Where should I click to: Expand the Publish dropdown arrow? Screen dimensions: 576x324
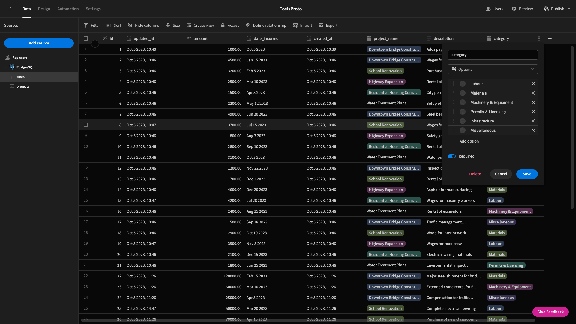coord(569,9)
